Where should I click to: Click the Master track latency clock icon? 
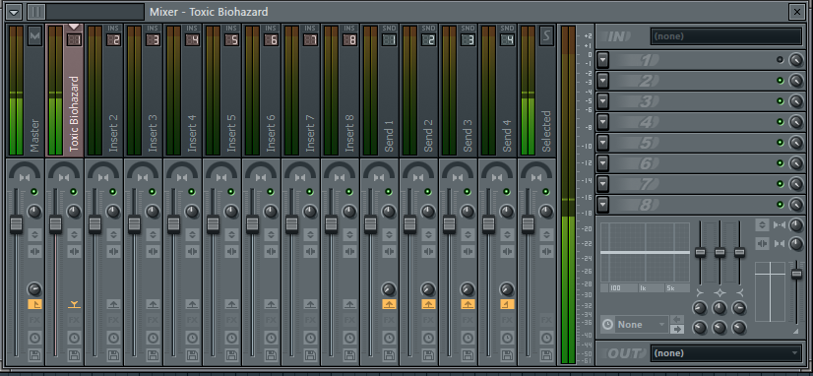tap(34, 339)
